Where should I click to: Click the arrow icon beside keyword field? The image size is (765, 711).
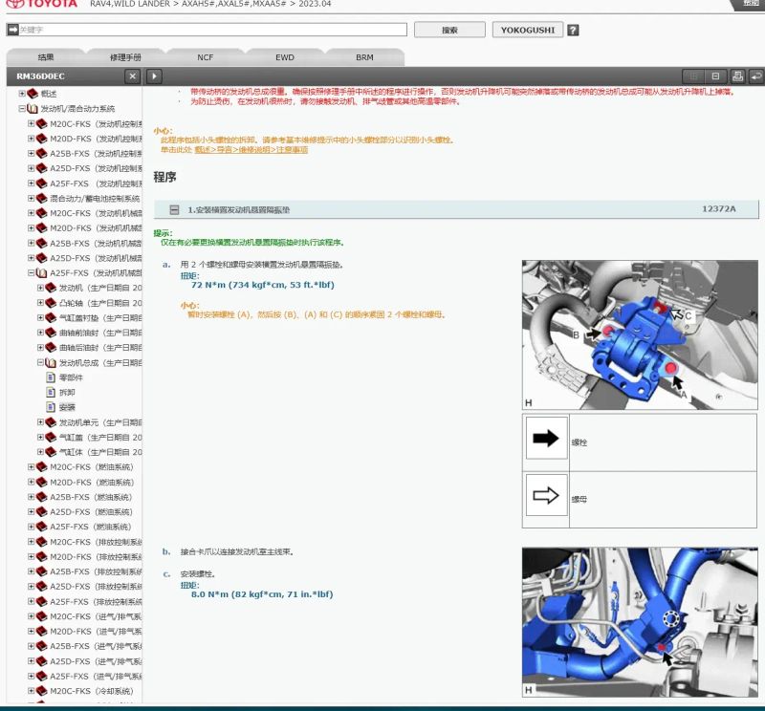click(12, 30)
